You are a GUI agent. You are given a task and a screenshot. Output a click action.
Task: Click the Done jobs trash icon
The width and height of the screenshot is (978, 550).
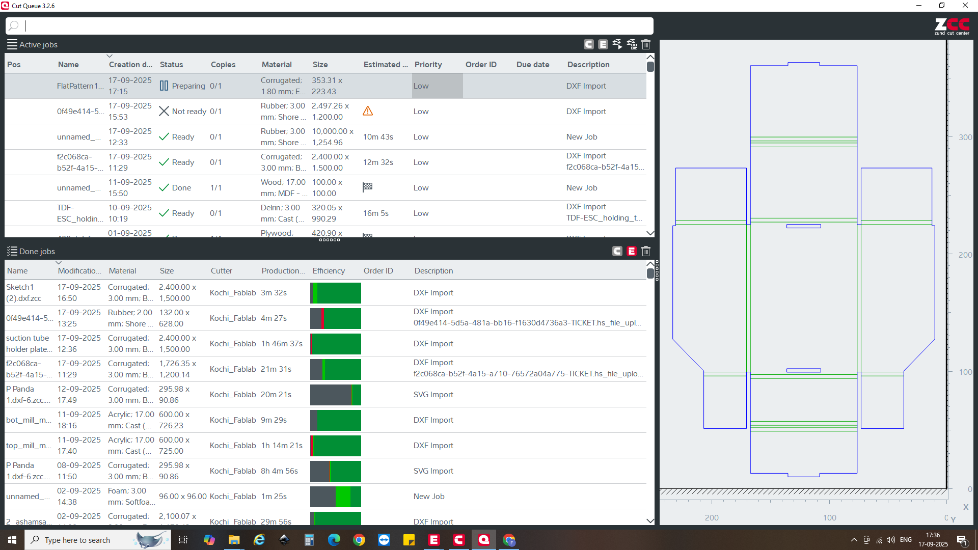646,251
